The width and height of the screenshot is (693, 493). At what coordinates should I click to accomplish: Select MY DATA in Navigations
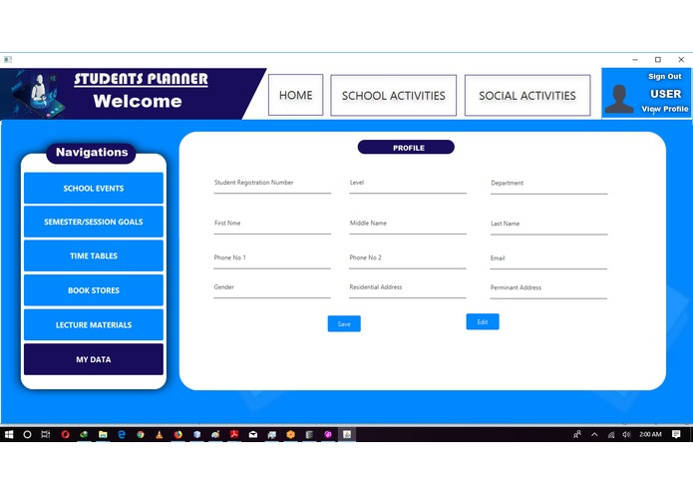[x=94, y=359]
